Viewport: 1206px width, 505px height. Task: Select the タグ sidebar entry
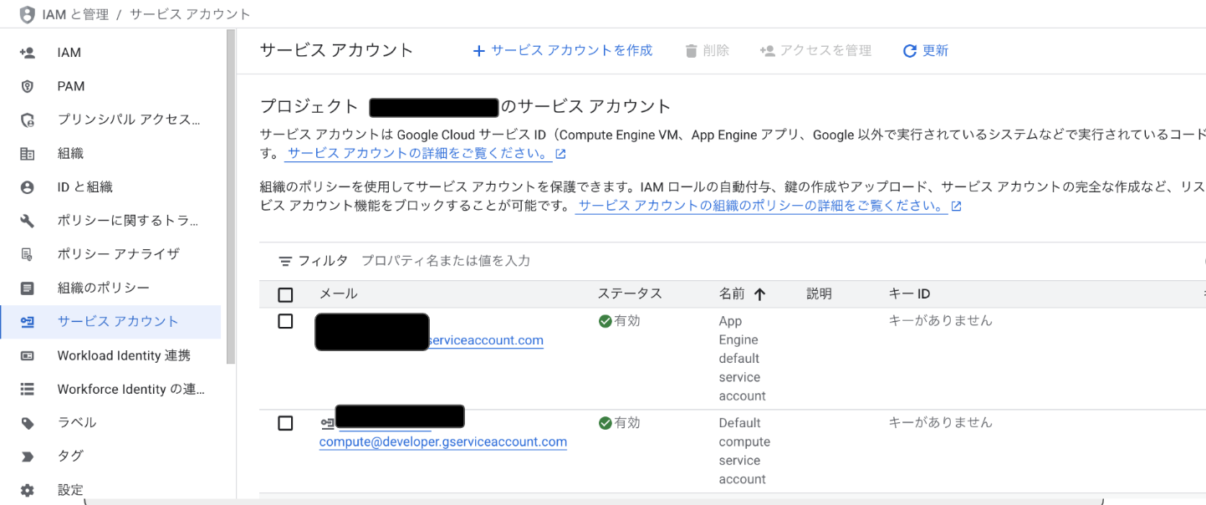coord(70,456)
